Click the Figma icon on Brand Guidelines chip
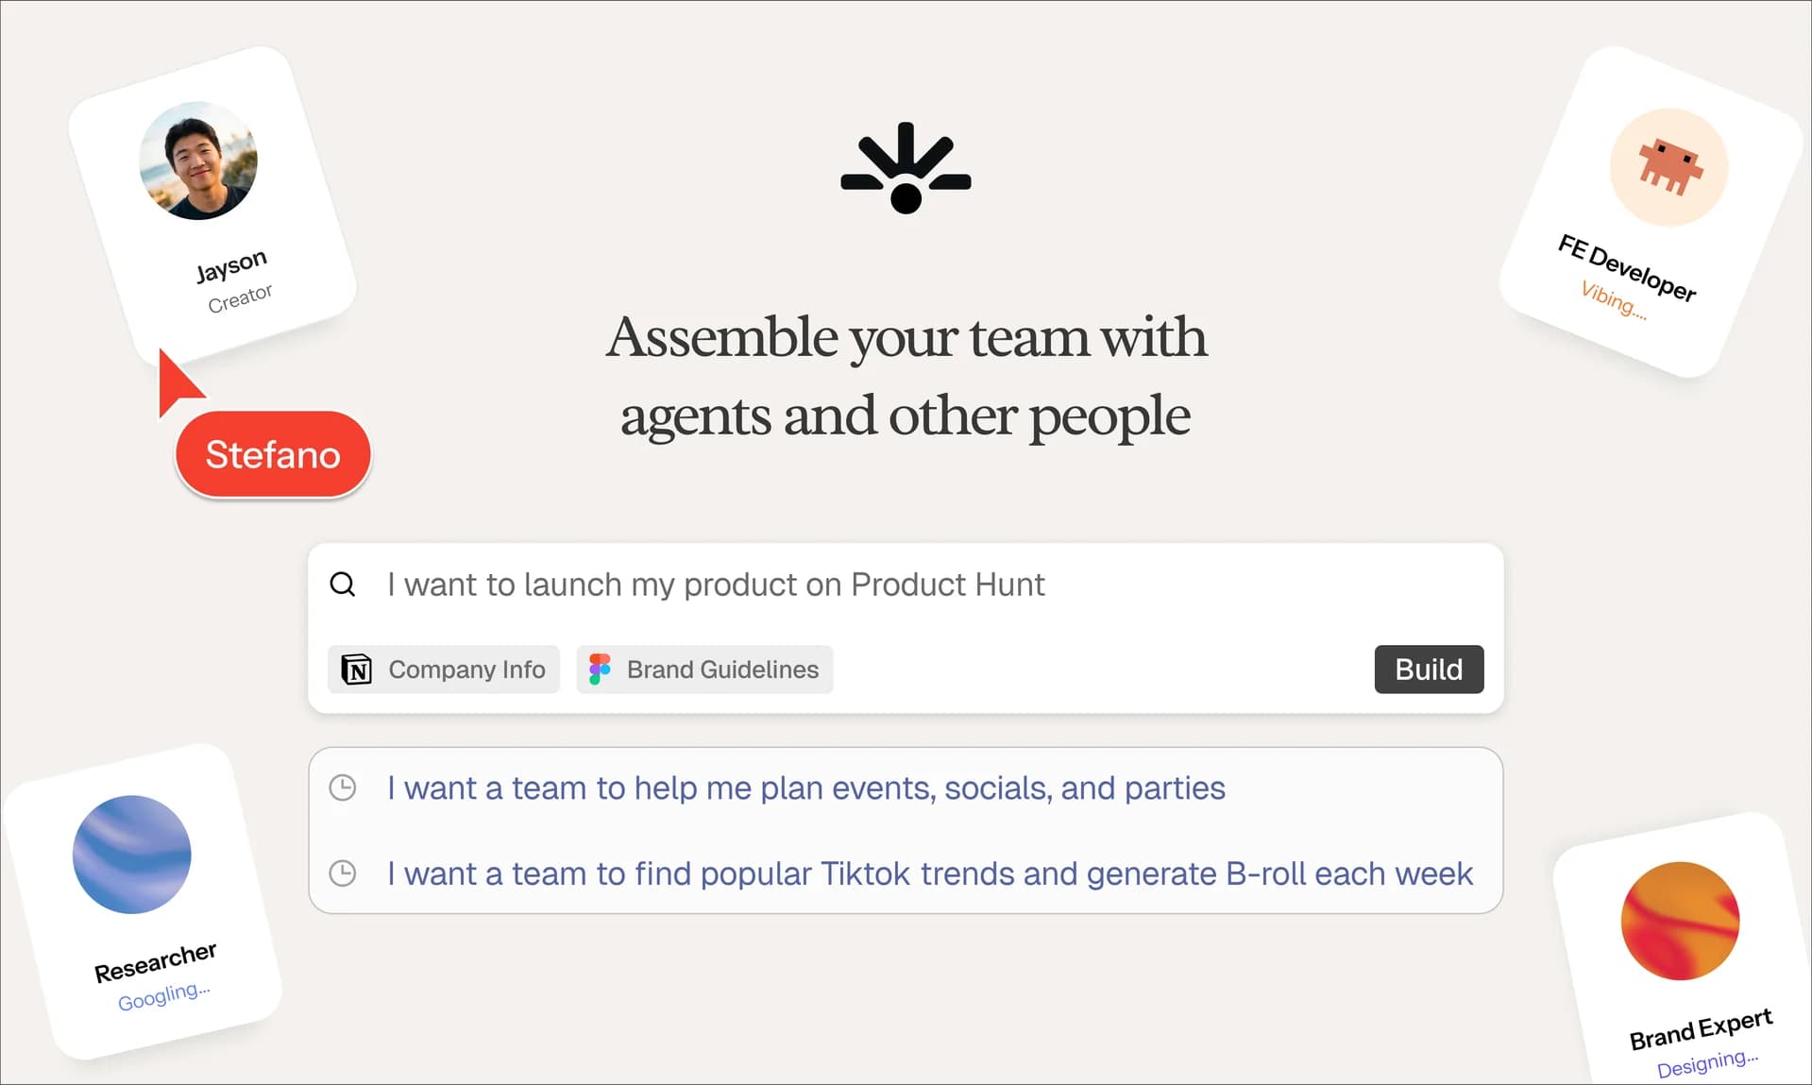The image size is (1812, 1085). 601,669
